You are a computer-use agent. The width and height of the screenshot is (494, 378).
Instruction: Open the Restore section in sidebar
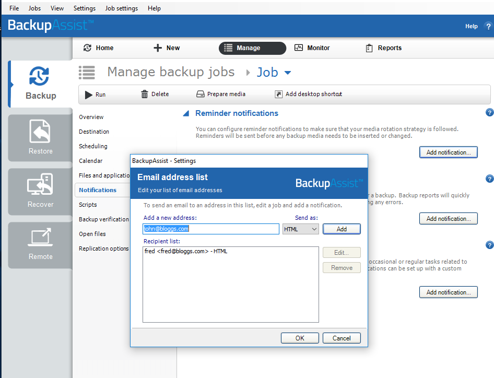click(40, 138)
